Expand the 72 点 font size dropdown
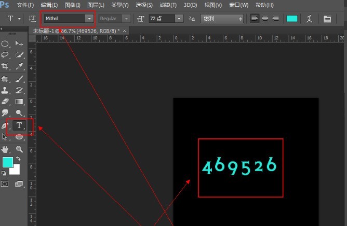This screenshot has height=226, width=347. pyautogui.click(x=179, y=19)
